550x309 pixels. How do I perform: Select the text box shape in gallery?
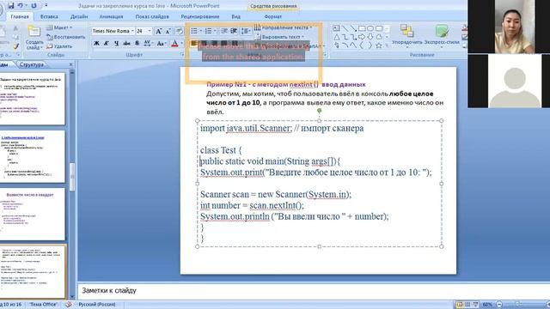pos(336,28)
